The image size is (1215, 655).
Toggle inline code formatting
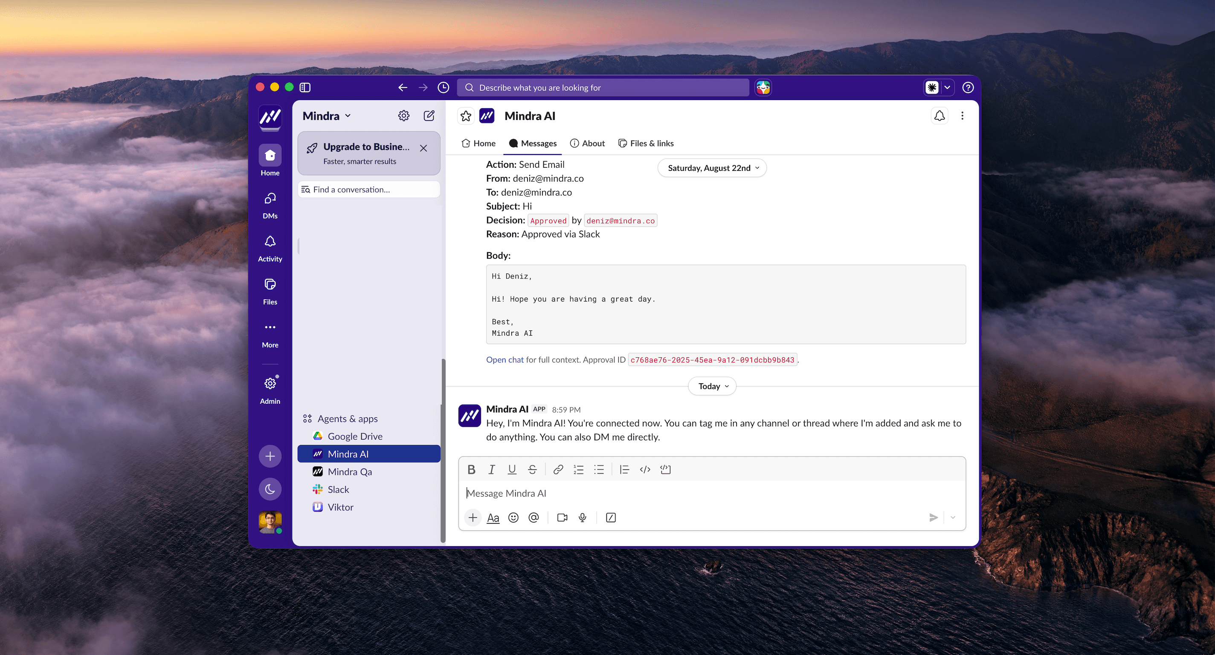[x=645, y=469]
